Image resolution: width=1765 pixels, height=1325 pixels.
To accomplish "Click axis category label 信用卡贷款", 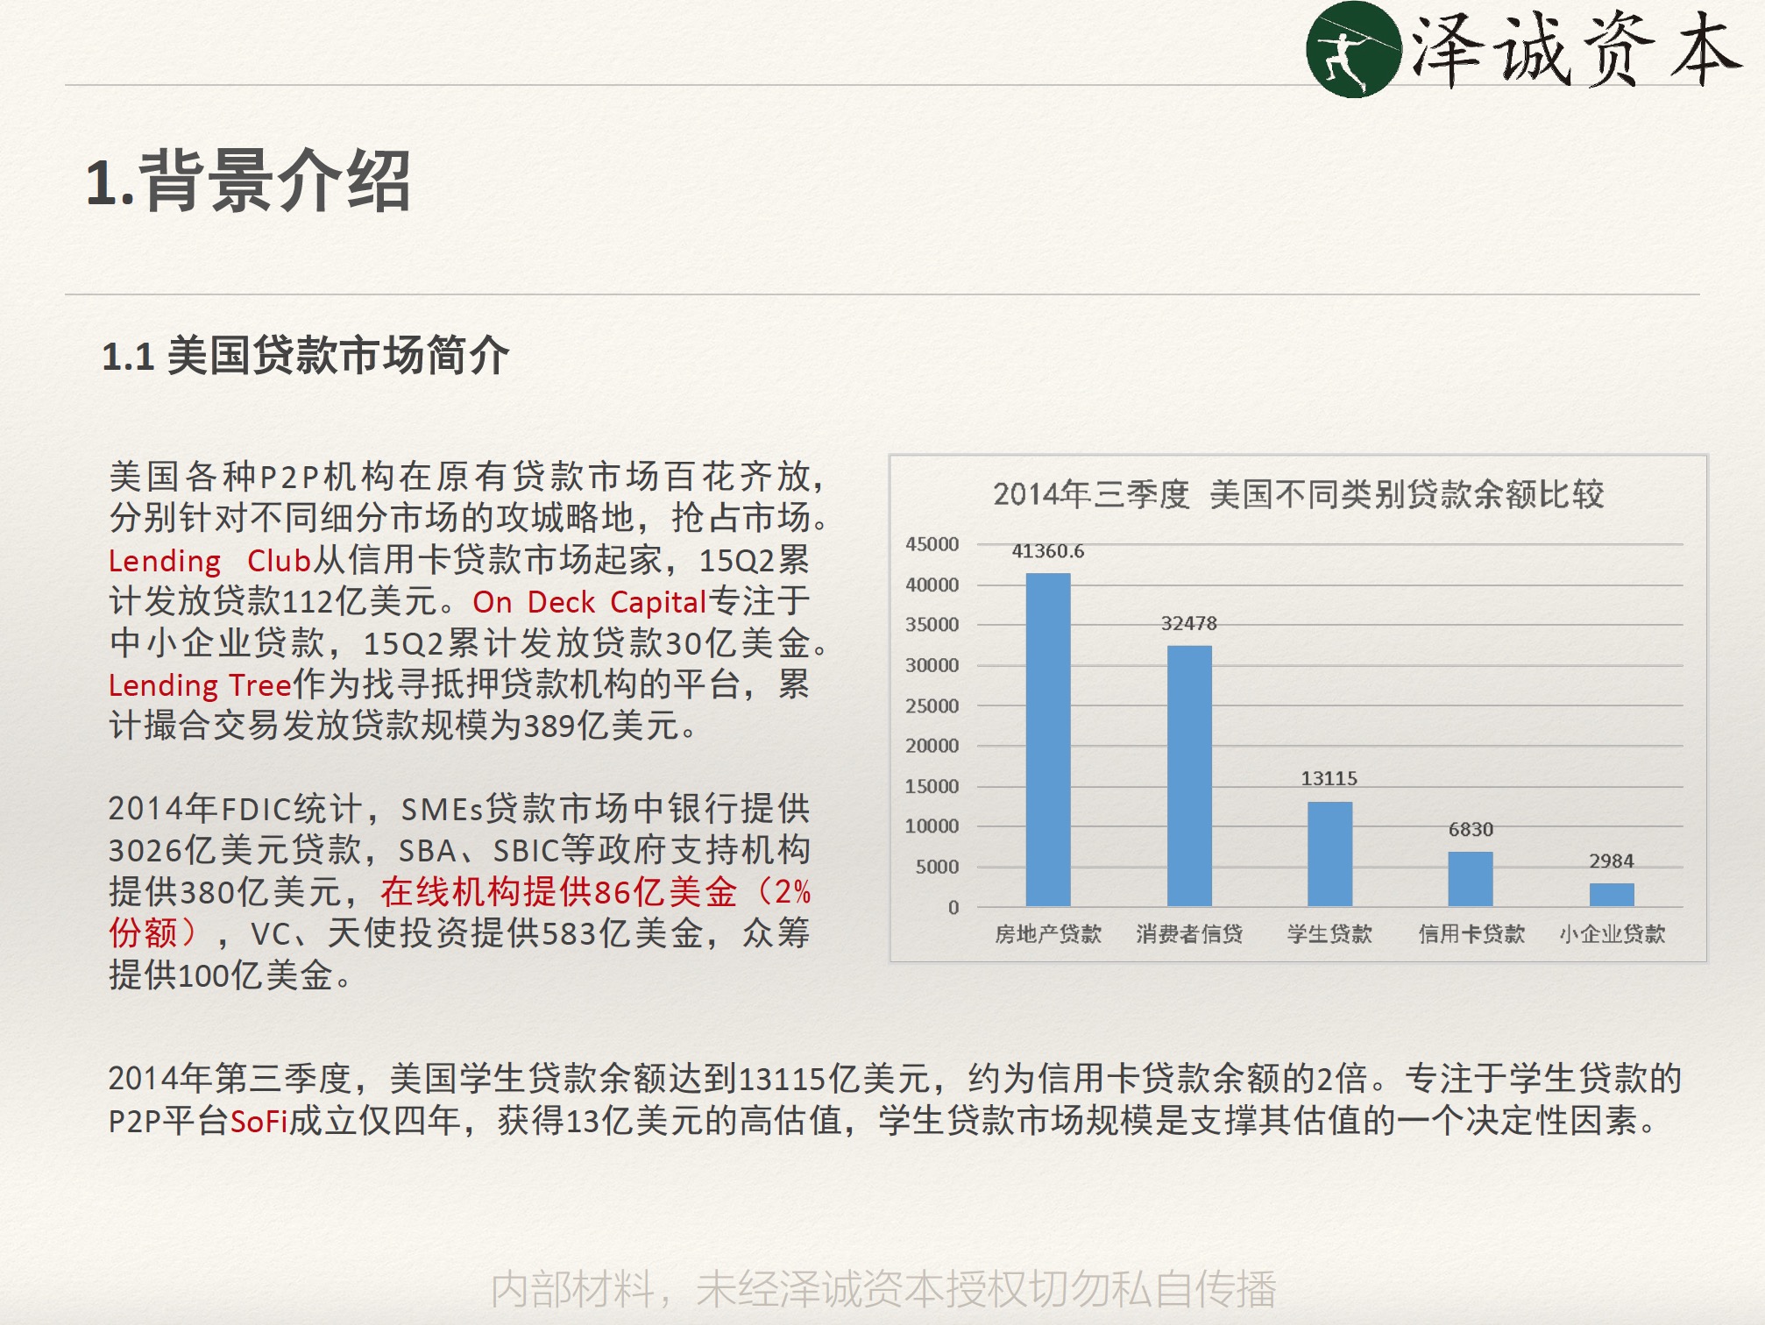I will pos(1471,934).
